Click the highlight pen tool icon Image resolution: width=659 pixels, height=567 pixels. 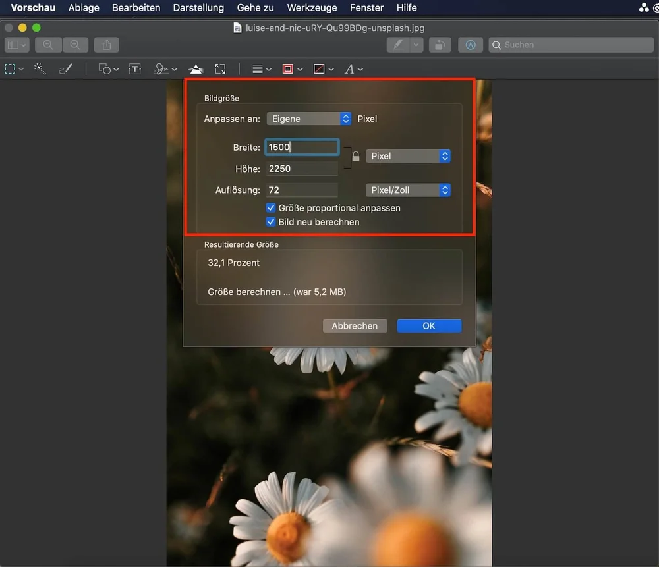pos(398,45)
